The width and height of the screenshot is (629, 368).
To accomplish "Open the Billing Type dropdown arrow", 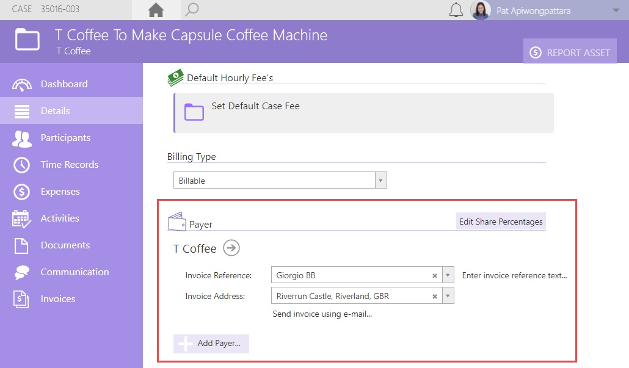I will [x=380, y=181].
